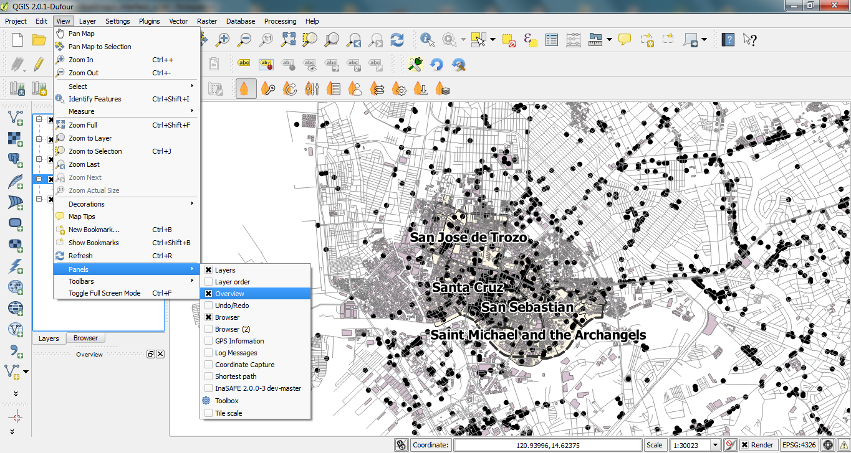
Task: Expand the Select submenu
Action: pos(126,86)
